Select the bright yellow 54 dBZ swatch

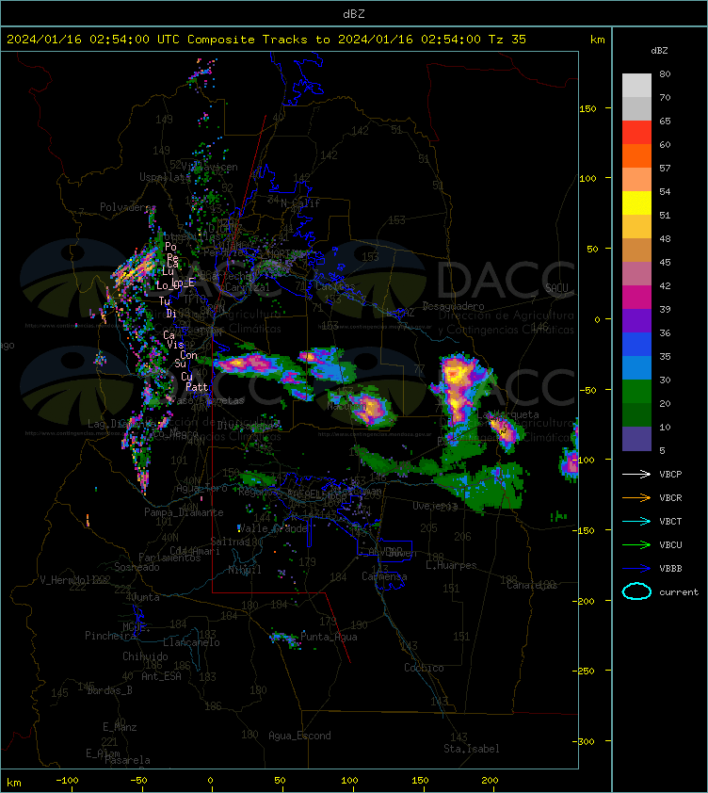636,202
